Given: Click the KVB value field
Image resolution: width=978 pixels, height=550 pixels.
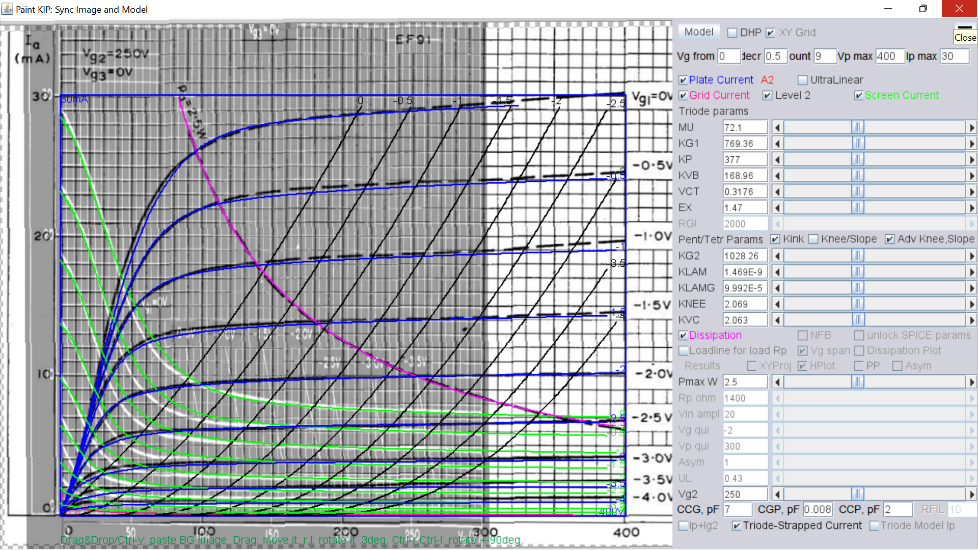Looking at the screenshot, I should point(745,176).
